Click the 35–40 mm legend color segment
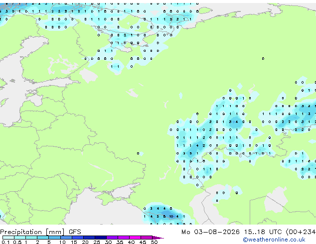The height and width of the screenshot is (244, 316). click(123, 238)
